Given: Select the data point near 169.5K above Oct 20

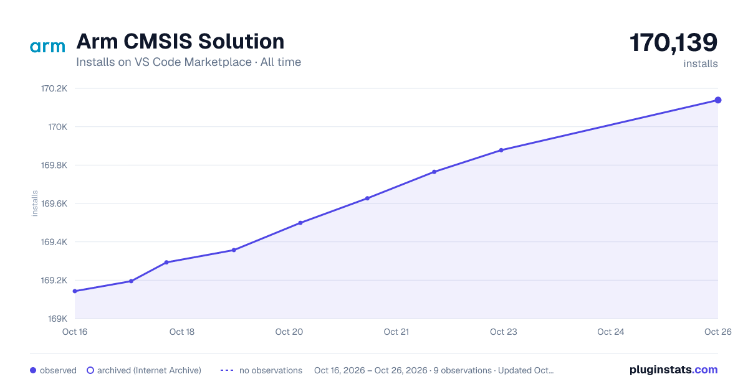Looking at the screenshot, I should [x=300, y=223].
